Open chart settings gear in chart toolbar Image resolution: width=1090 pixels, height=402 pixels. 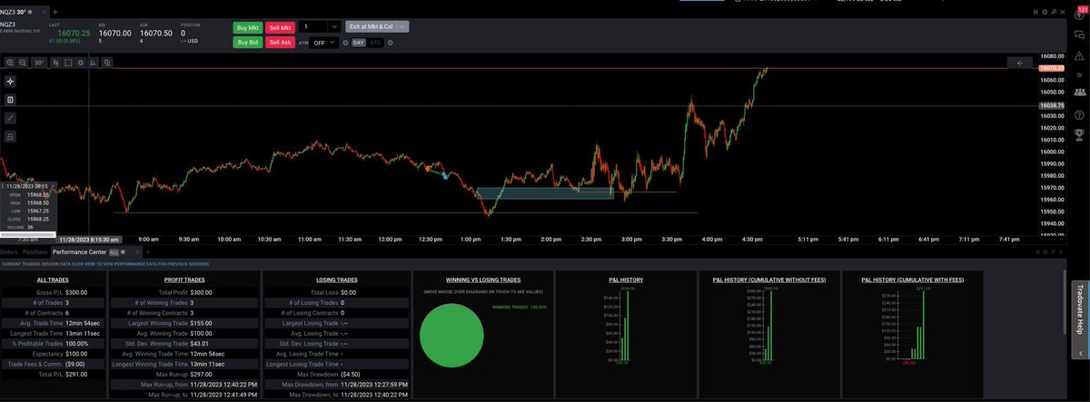[81, 63]
